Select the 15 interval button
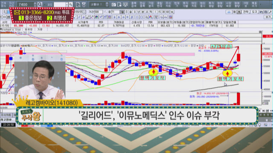Viewport: 273px width, 153px height. click(x=159, y=12)
